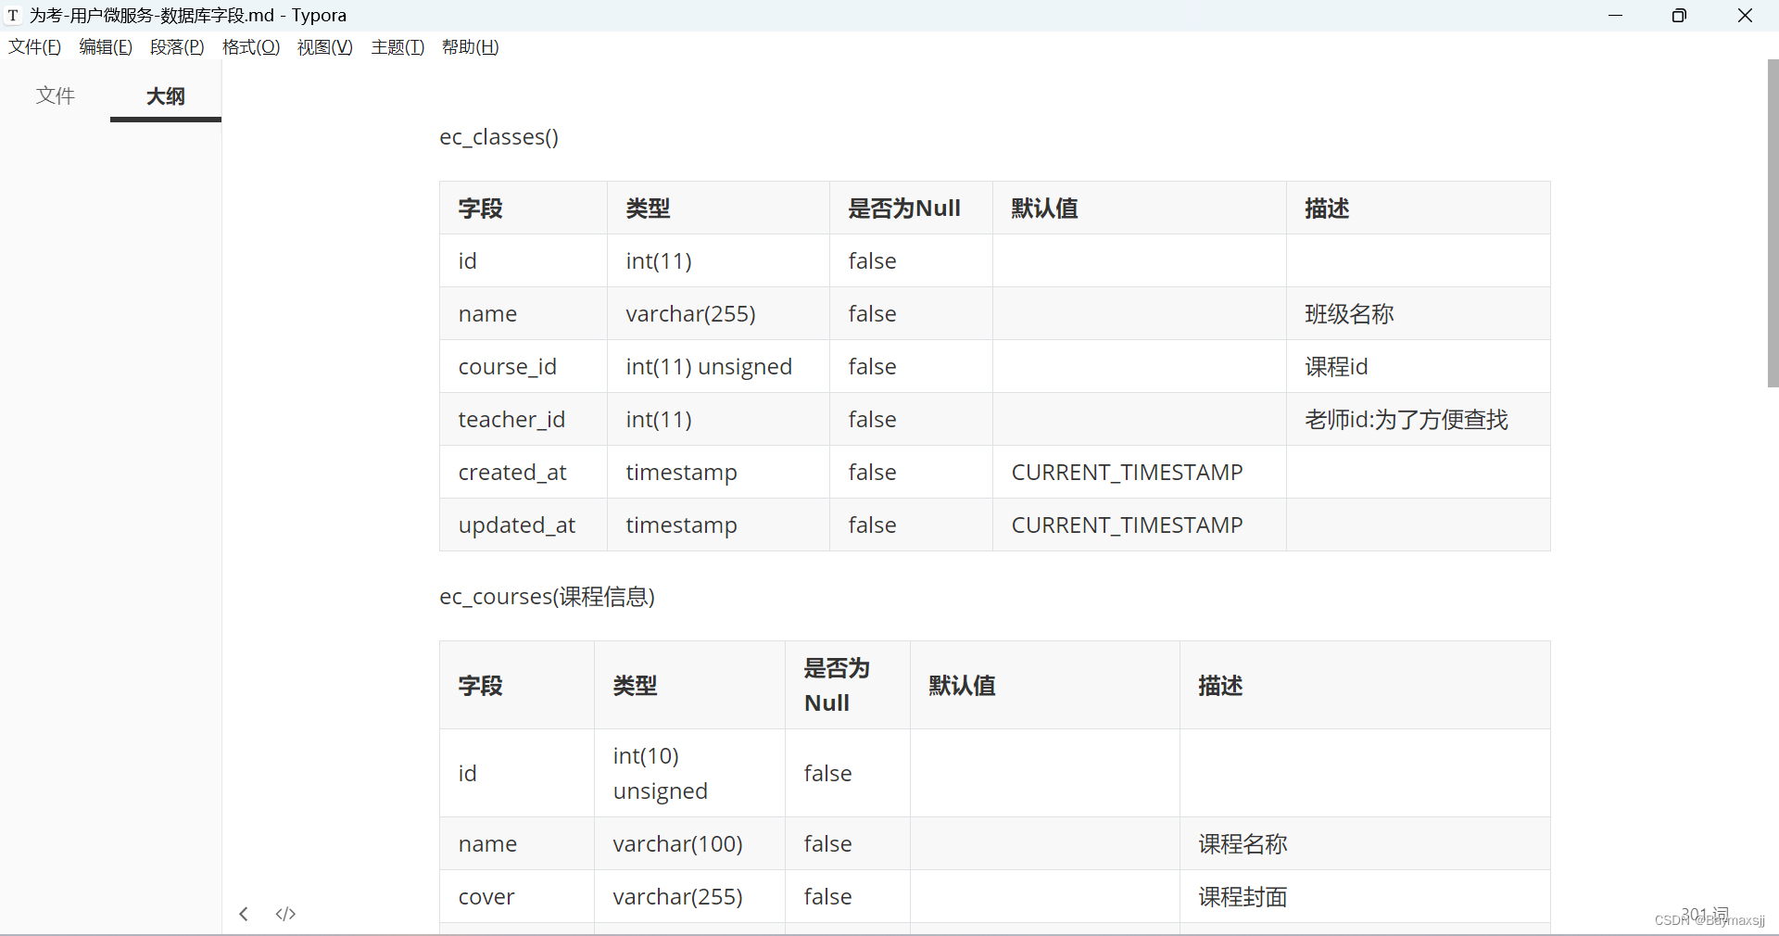1779x936 pixels.
Task: Click the vertical scrollbar thumb
Action: pos(1773,222)
